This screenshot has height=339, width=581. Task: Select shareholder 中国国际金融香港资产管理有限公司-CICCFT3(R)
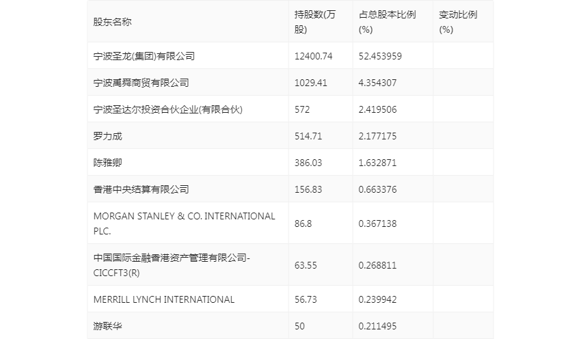[172, 265]
